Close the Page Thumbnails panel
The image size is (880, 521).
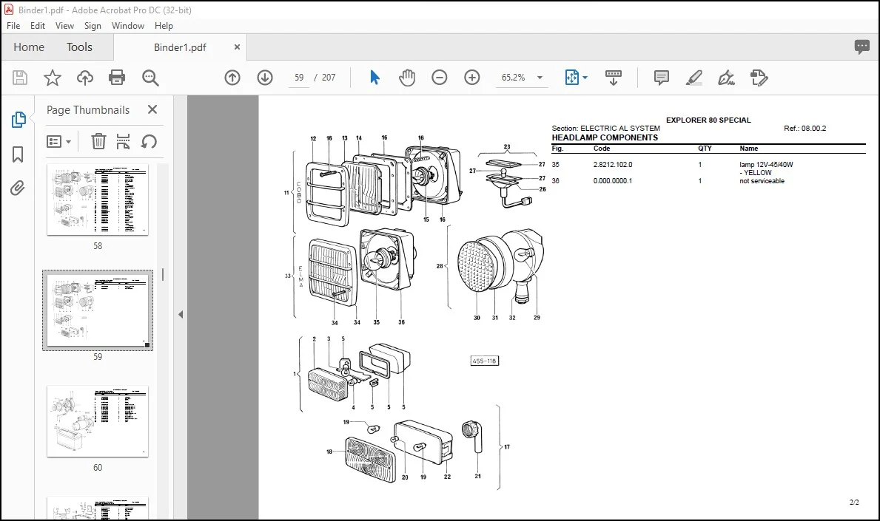pyautogui.click(x=152, y=109)
